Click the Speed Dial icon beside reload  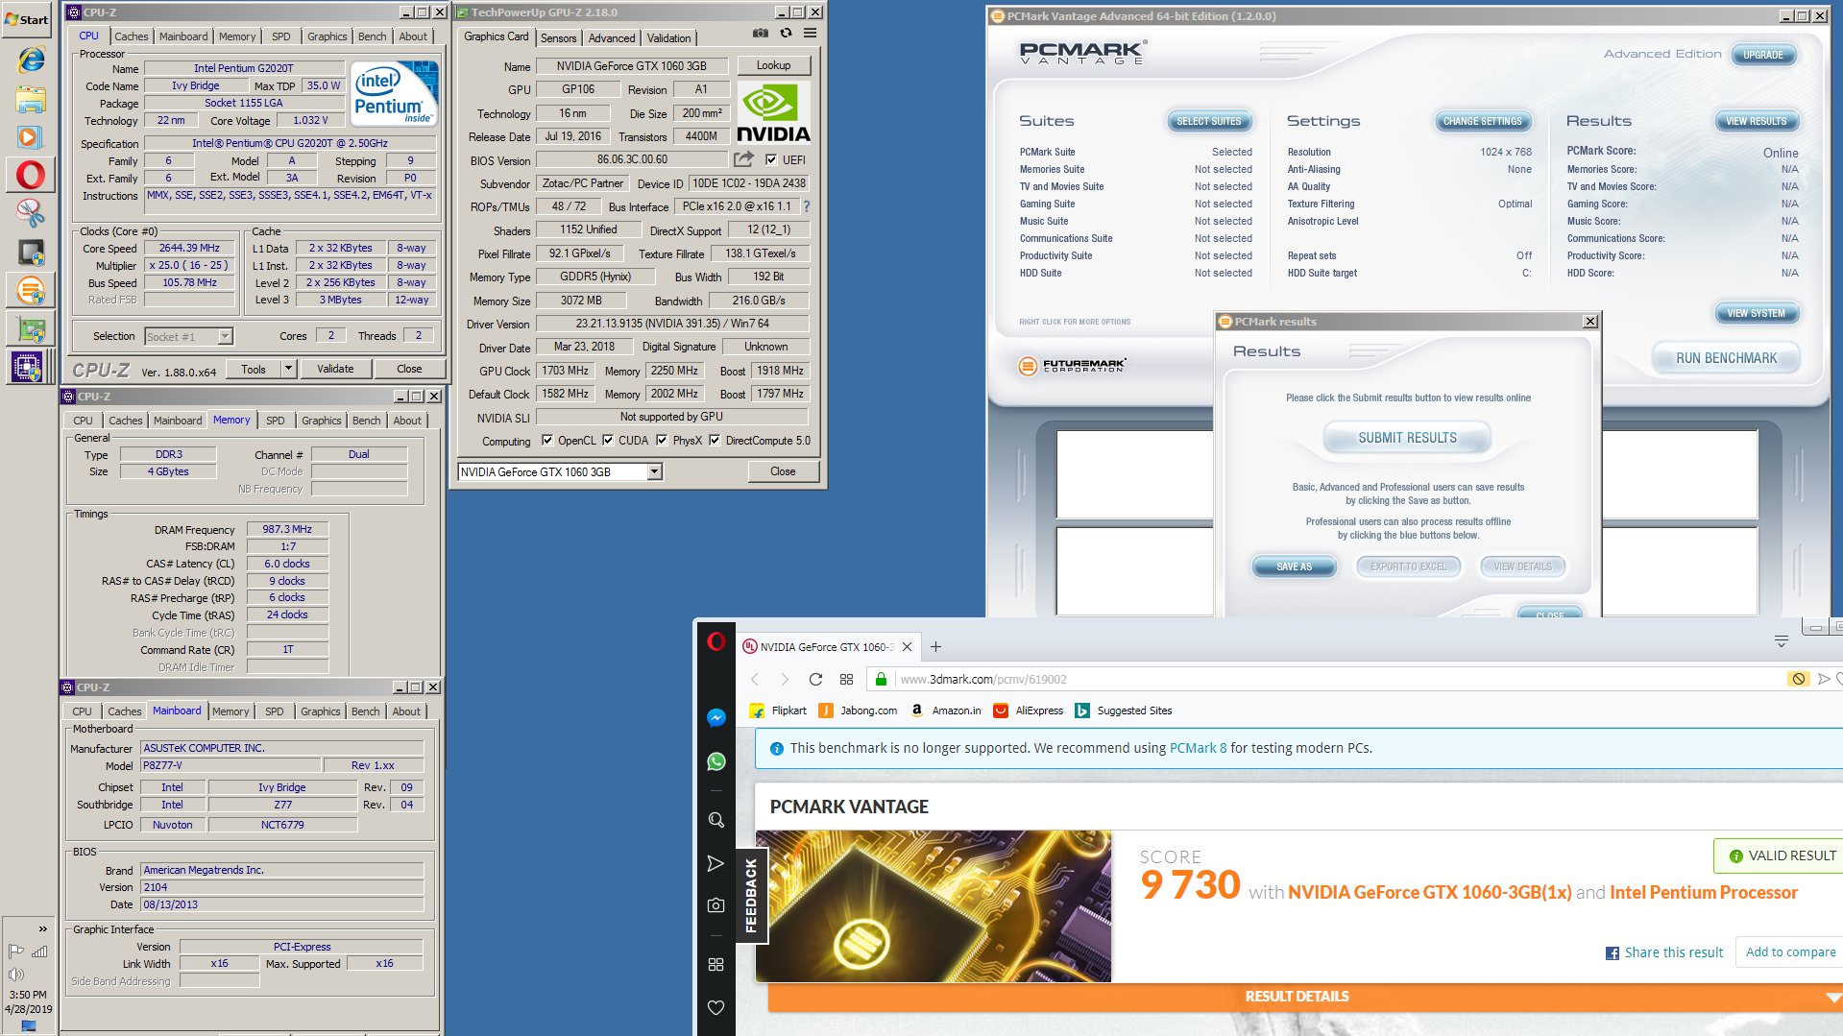[846, 679]
